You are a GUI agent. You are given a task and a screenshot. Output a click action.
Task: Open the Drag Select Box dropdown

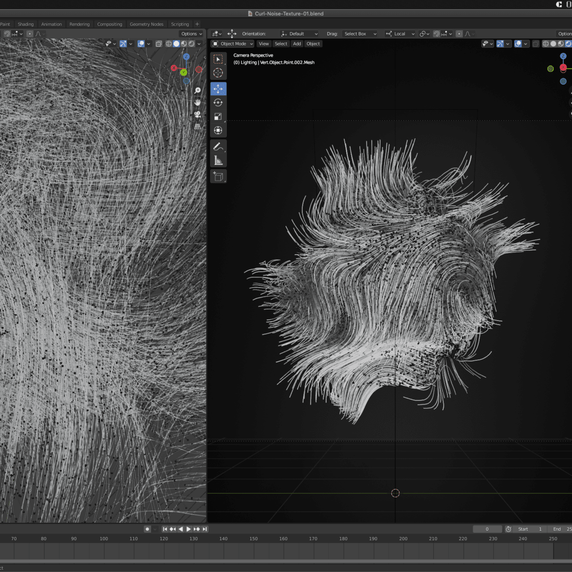(x=360, y=34)
